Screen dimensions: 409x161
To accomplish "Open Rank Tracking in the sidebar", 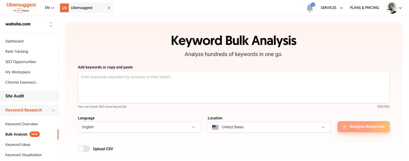I will tap(17, 51).
